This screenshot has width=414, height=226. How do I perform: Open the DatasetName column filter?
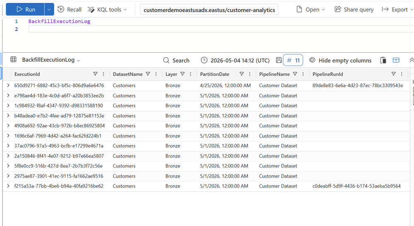148,74
